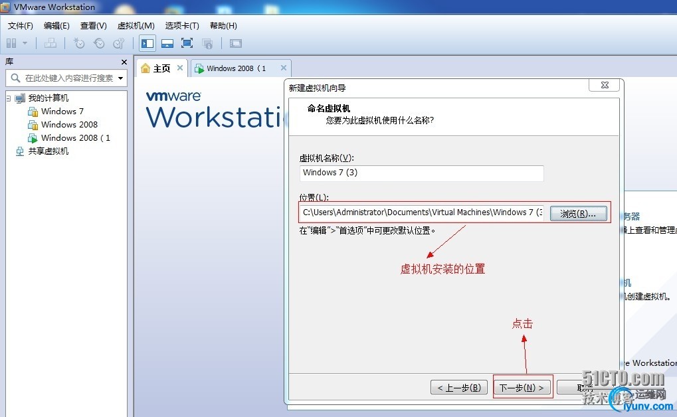Select 我的计算机 in the library

pyautogui.click(x=48, y=98)
